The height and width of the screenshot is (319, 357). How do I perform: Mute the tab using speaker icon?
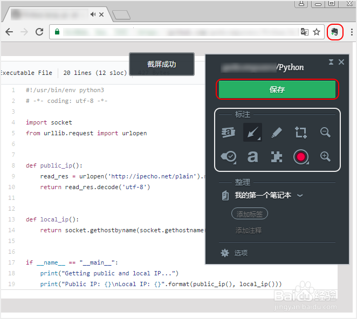(x=93, y=15)
